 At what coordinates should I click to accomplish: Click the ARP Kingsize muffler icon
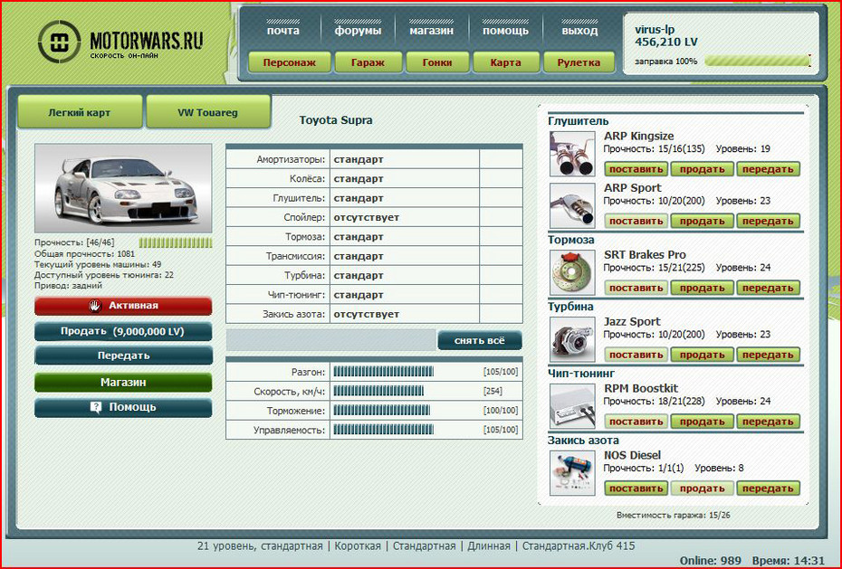572,154
